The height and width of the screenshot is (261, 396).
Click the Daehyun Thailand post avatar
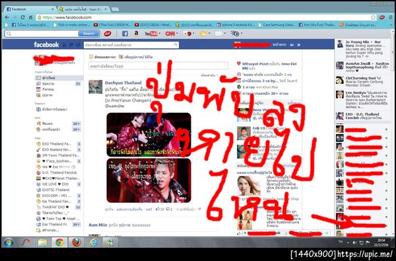(96, 87)
